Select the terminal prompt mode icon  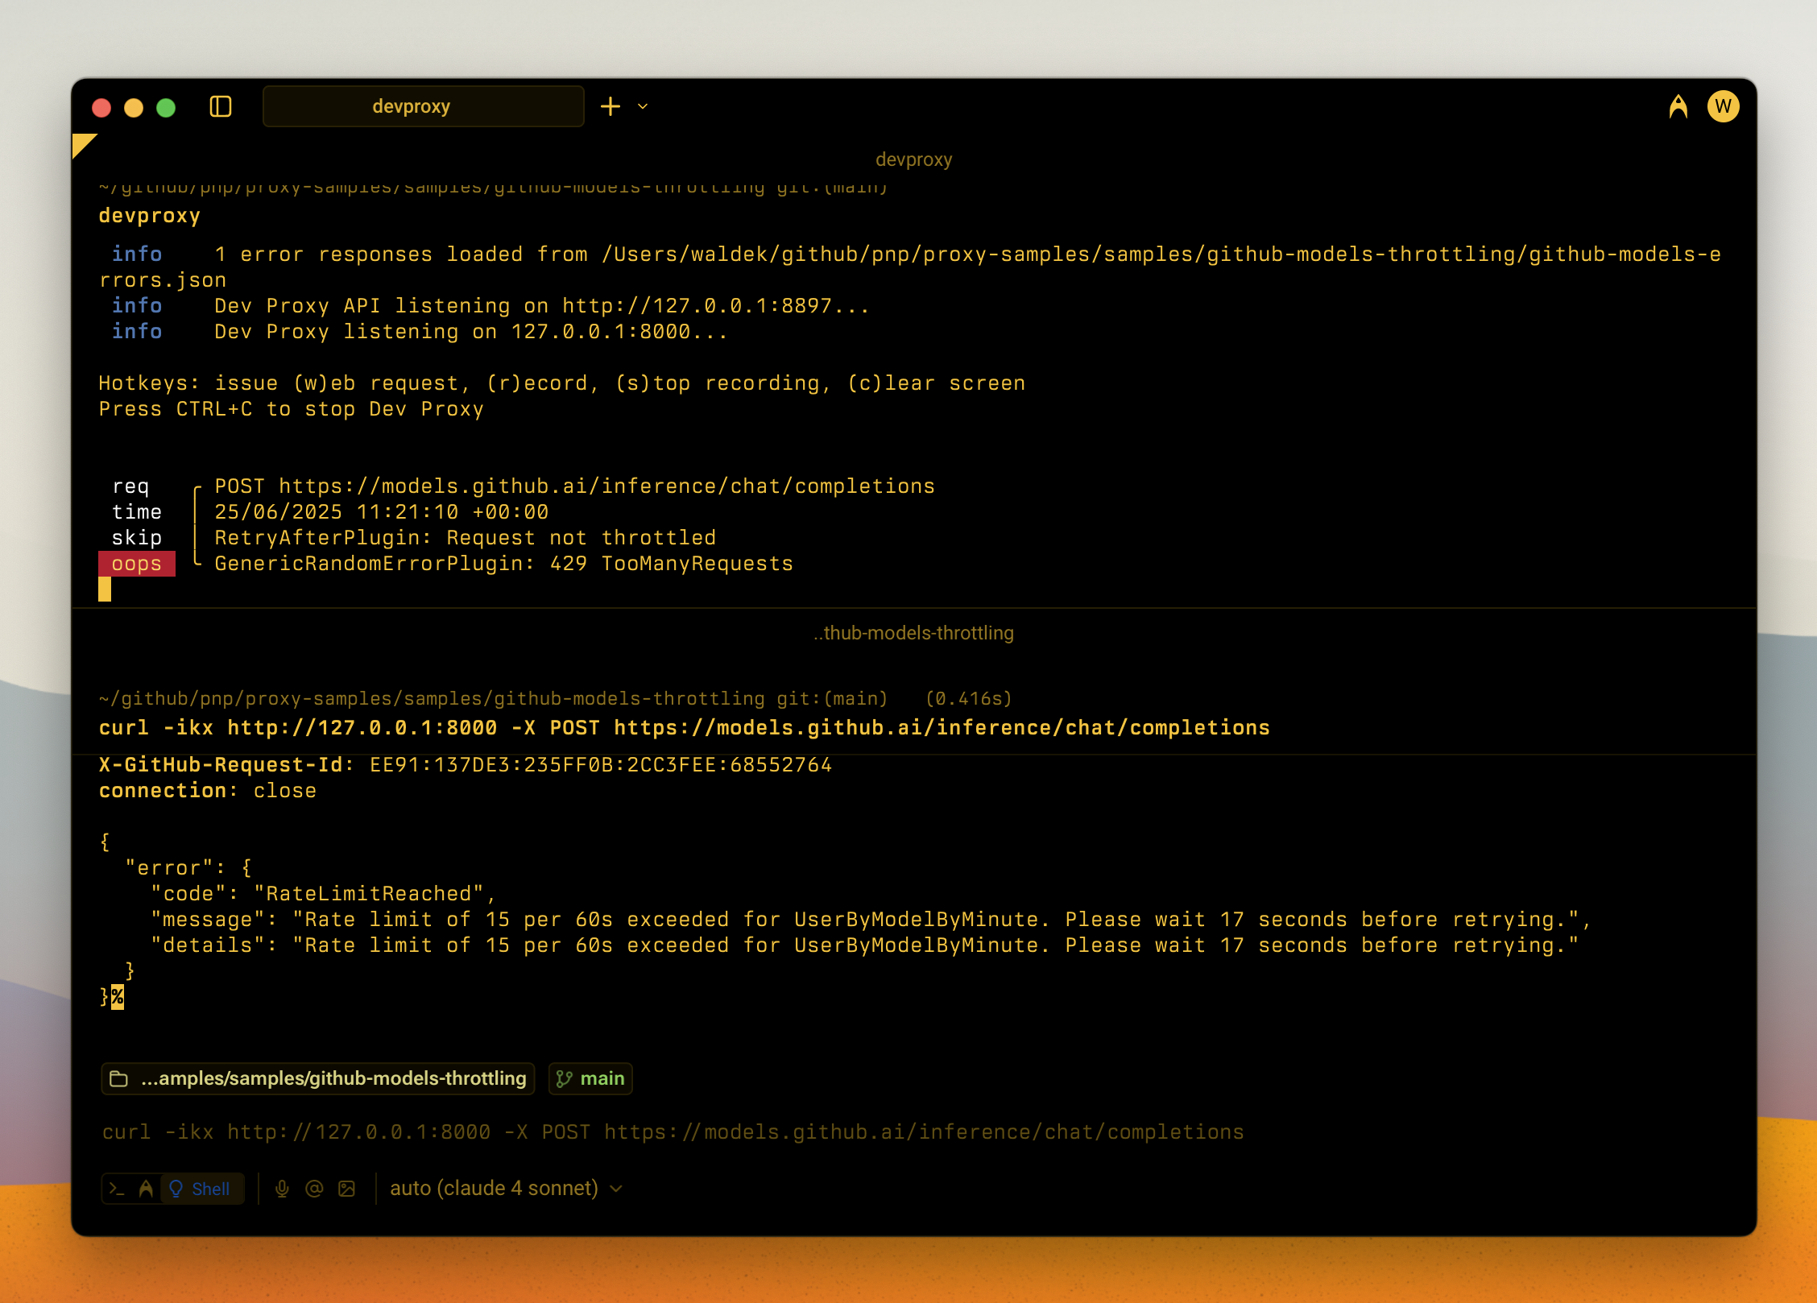click(x=116, y=1189)
